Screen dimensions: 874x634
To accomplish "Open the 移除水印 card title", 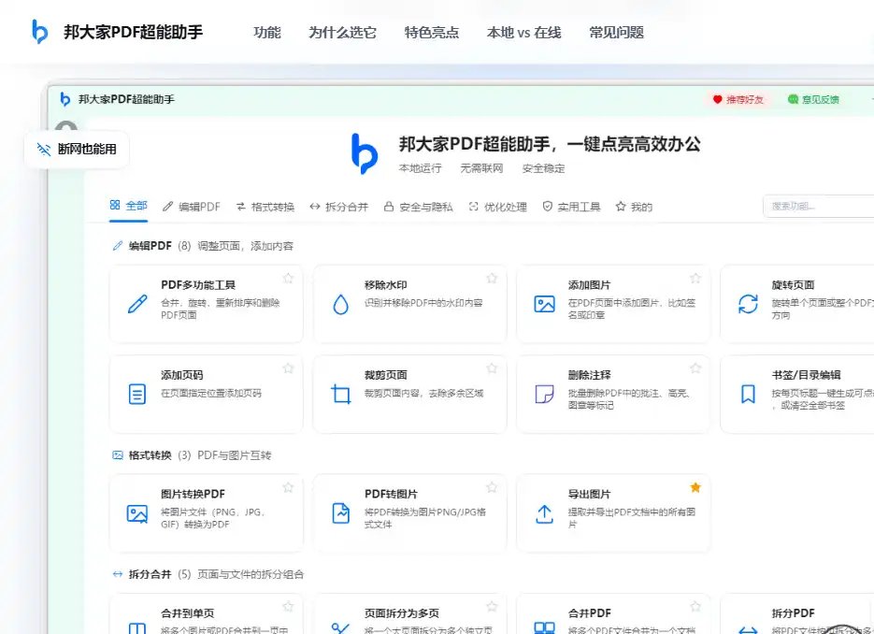I will [386, 285].
